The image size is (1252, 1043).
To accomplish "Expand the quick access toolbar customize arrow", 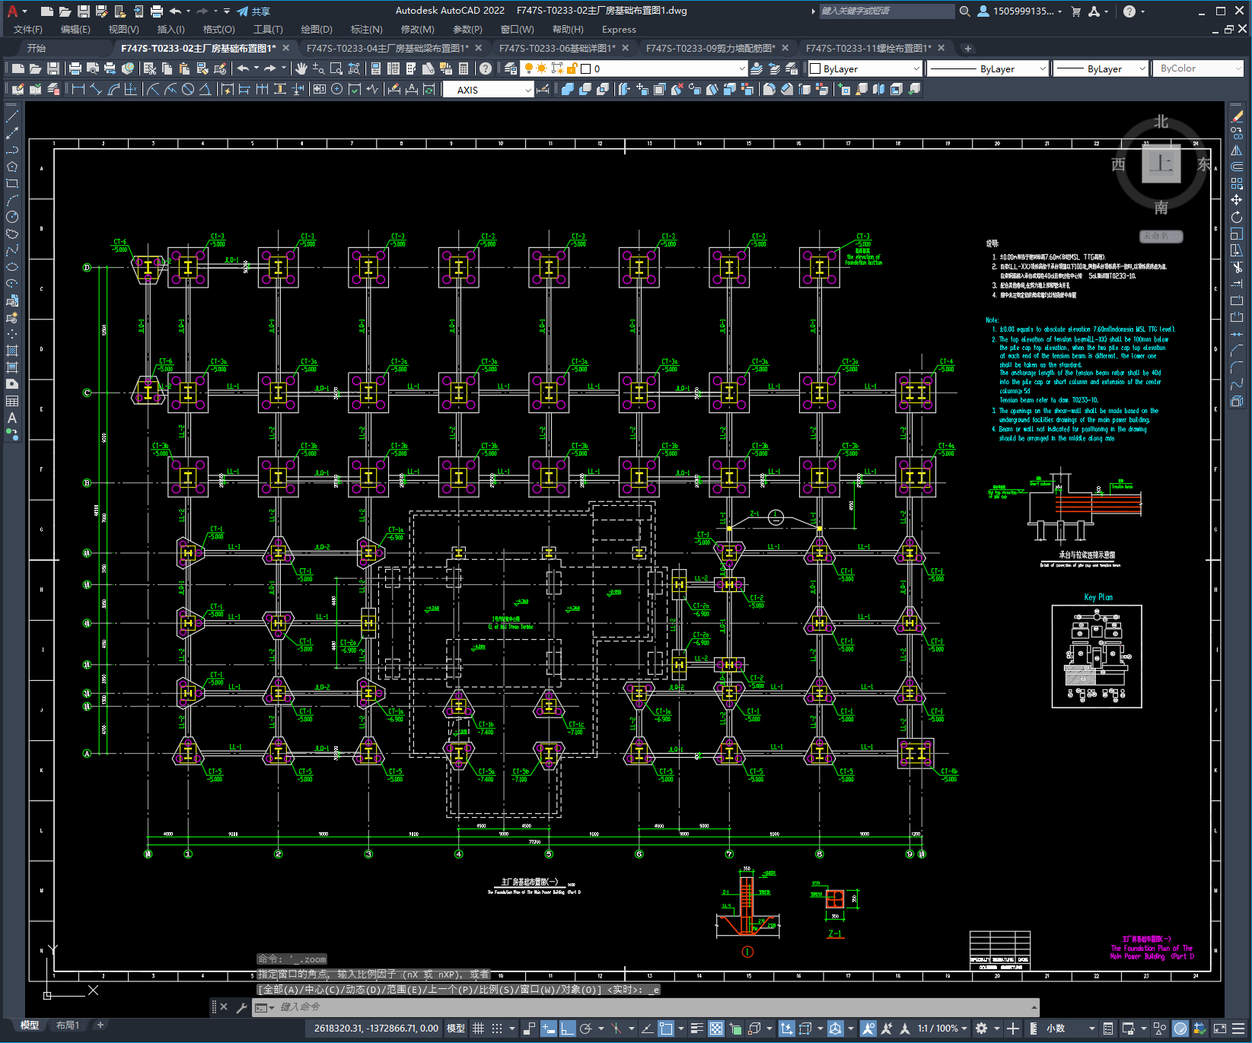I will point(227,11).
